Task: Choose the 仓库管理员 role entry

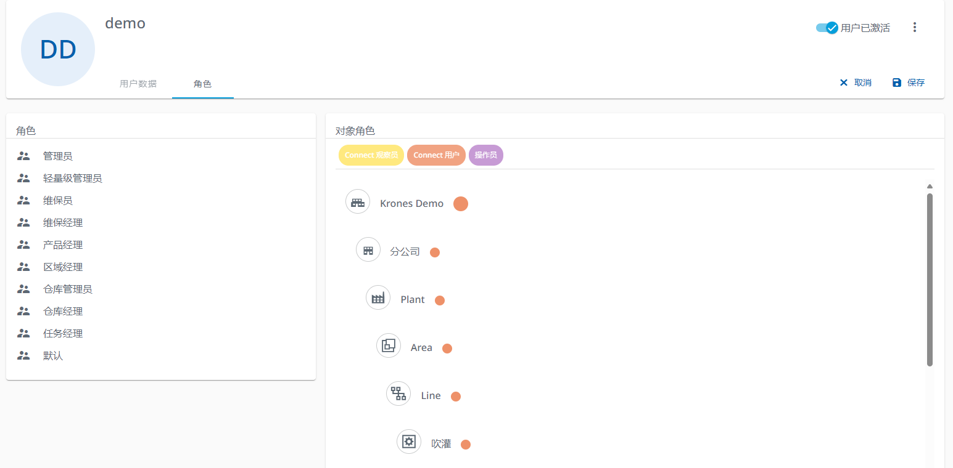Action: point(67,289)
